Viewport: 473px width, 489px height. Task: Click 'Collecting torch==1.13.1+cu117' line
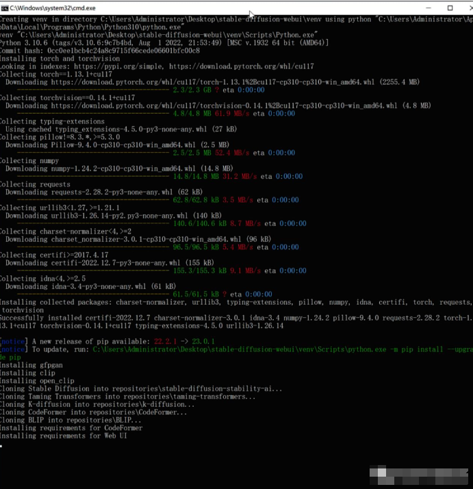56,74
